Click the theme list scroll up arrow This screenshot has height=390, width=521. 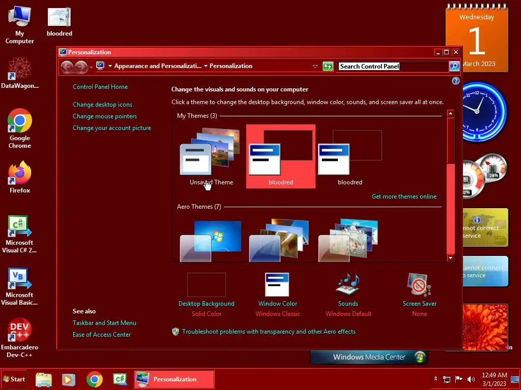pos(451,113)
